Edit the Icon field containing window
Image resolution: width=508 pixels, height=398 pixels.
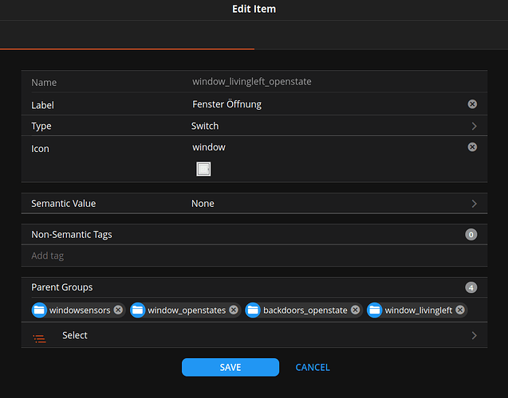pos(319,147)
